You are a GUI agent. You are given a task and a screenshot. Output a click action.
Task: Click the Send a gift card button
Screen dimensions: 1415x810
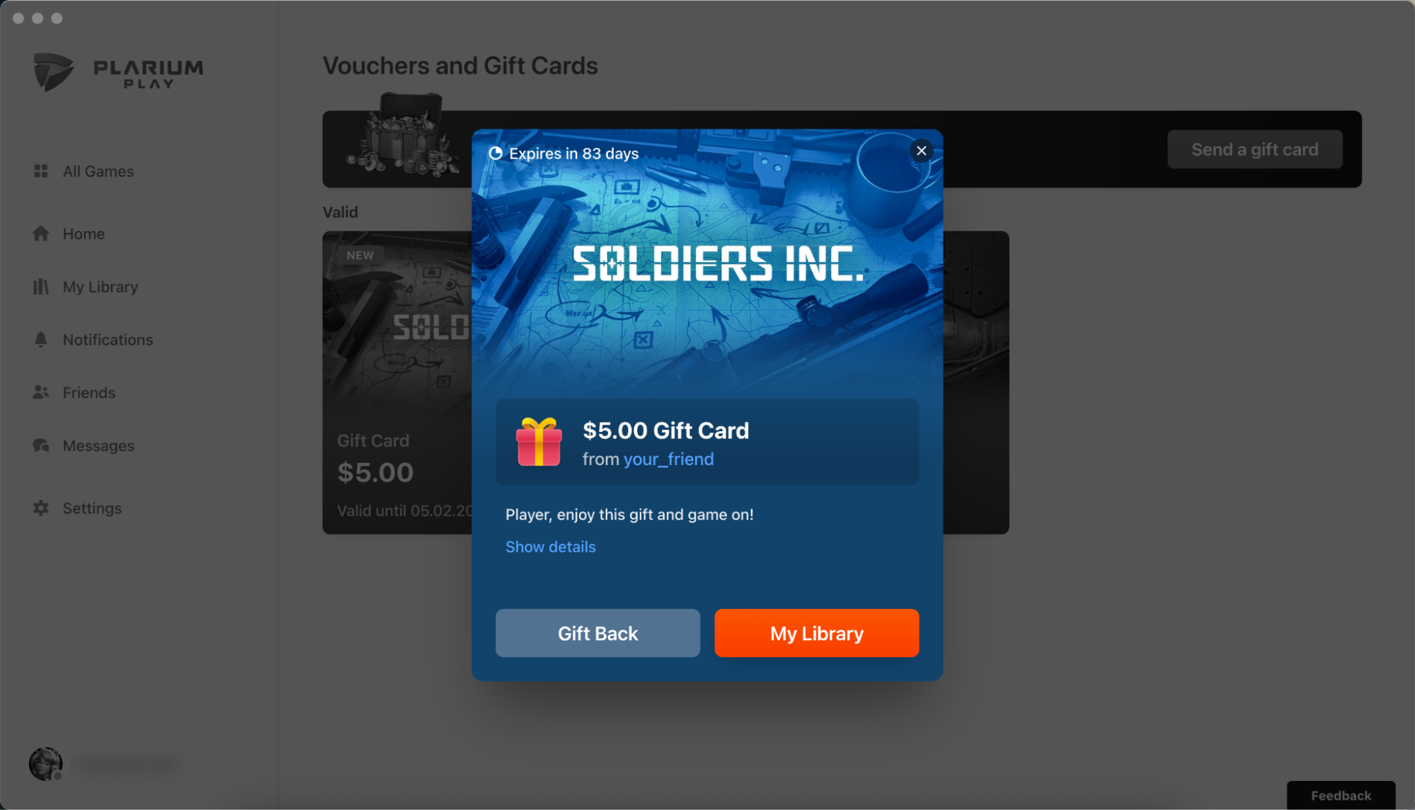[1254, 149]
